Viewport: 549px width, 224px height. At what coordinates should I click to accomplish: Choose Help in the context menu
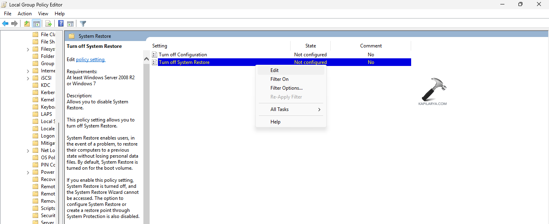coord(291,122)
